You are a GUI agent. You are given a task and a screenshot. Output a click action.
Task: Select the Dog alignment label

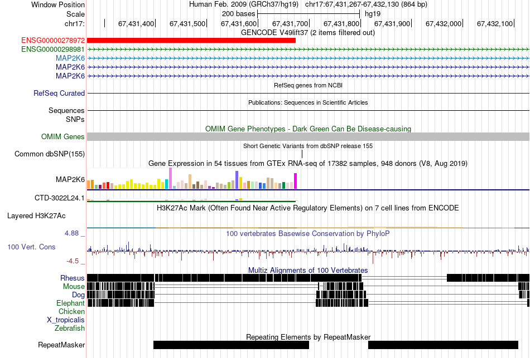pos(78,295)
